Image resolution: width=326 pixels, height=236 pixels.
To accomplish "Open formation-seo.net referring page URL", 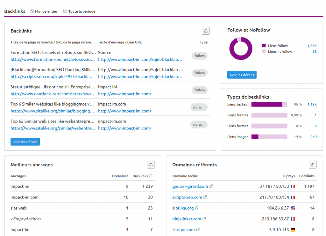I will pos(53,59).
